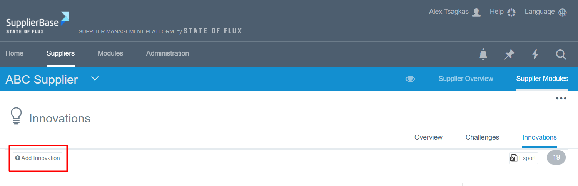This screenshot has width=578, height=186.
Task: Click the Add Innovation button
Action: (x=38, y=158)
